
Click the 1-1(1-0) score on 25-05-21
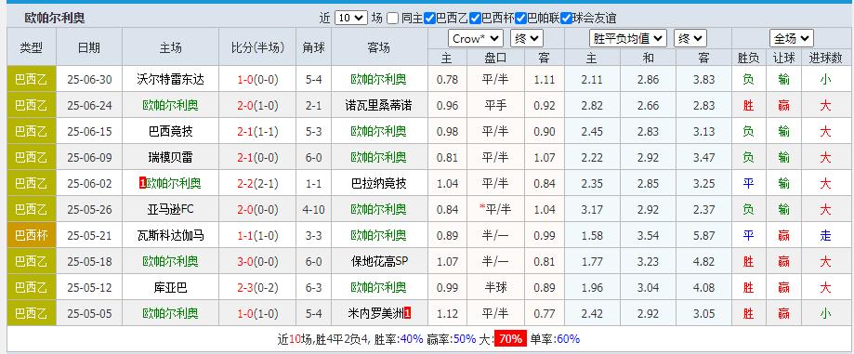257,235
